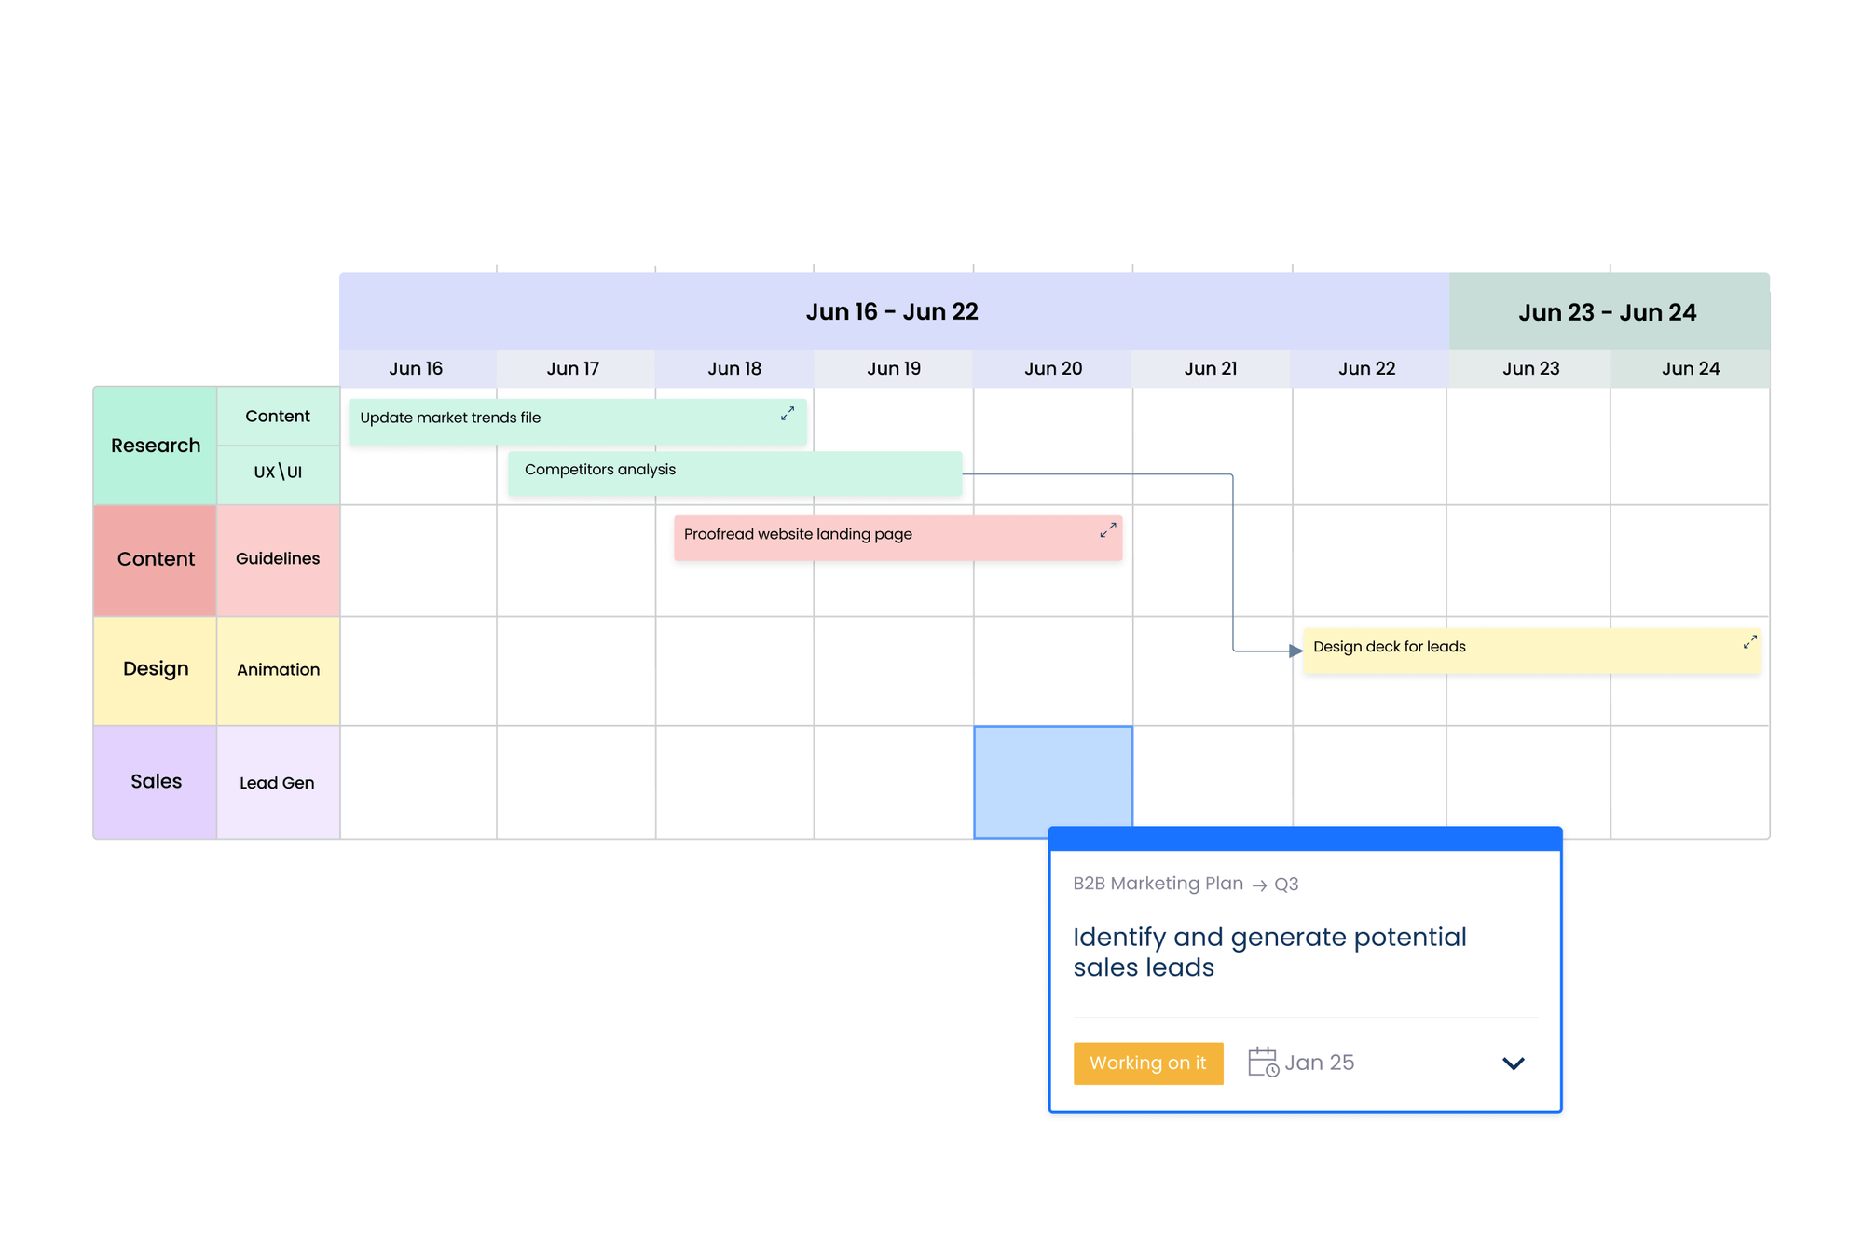This screenshot has width=1864, height=1248.
Task: Expand "Proofread website landing page" via its arrow icon
Action: tap(1106, 529)
